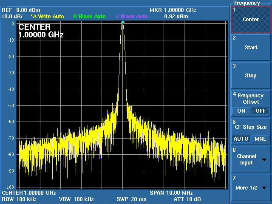Click the CF Step Size softkey label
The width and height of the screenshot is (272, 204).
coord(251,127)
